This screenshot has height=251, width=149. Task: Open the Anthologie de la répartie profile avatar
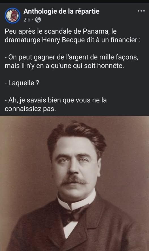[12, 16]
